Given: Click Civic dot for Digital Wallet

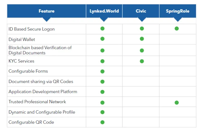Looking at the screenshot, I should pyautogui.click(x=142, y=39).
